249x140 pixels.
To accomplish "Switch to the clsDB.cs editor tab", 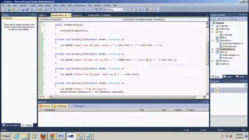I will [42, 15].
